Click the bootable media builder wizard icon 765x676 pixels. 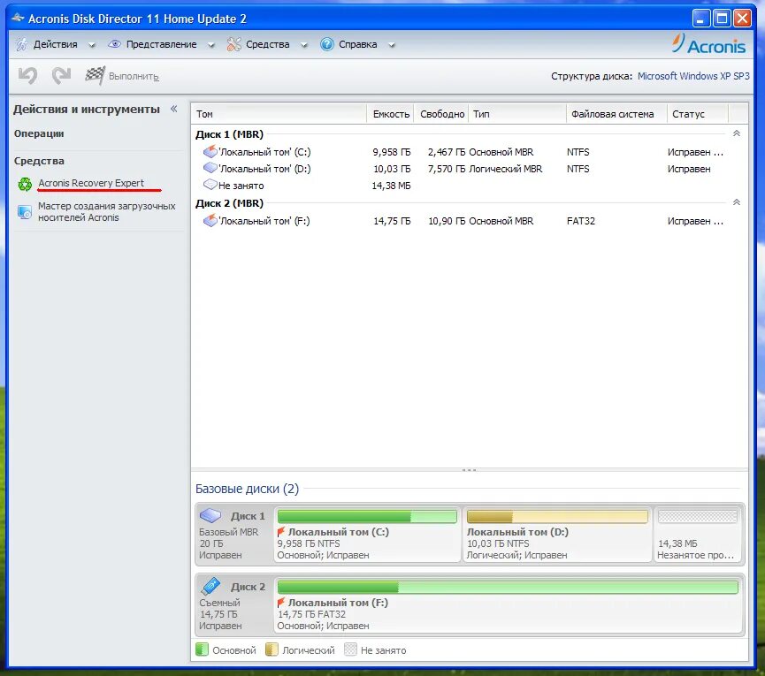(x=25, y=212)
